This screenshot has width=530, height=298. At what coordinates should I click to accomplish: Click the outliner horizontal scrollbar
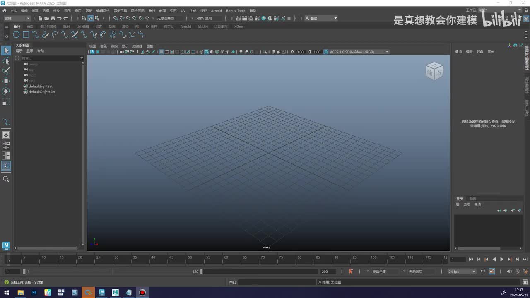[48, 248]
